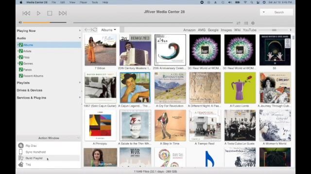The image size is (311, 174).
Task: Click the Search field
Action: 279,12
